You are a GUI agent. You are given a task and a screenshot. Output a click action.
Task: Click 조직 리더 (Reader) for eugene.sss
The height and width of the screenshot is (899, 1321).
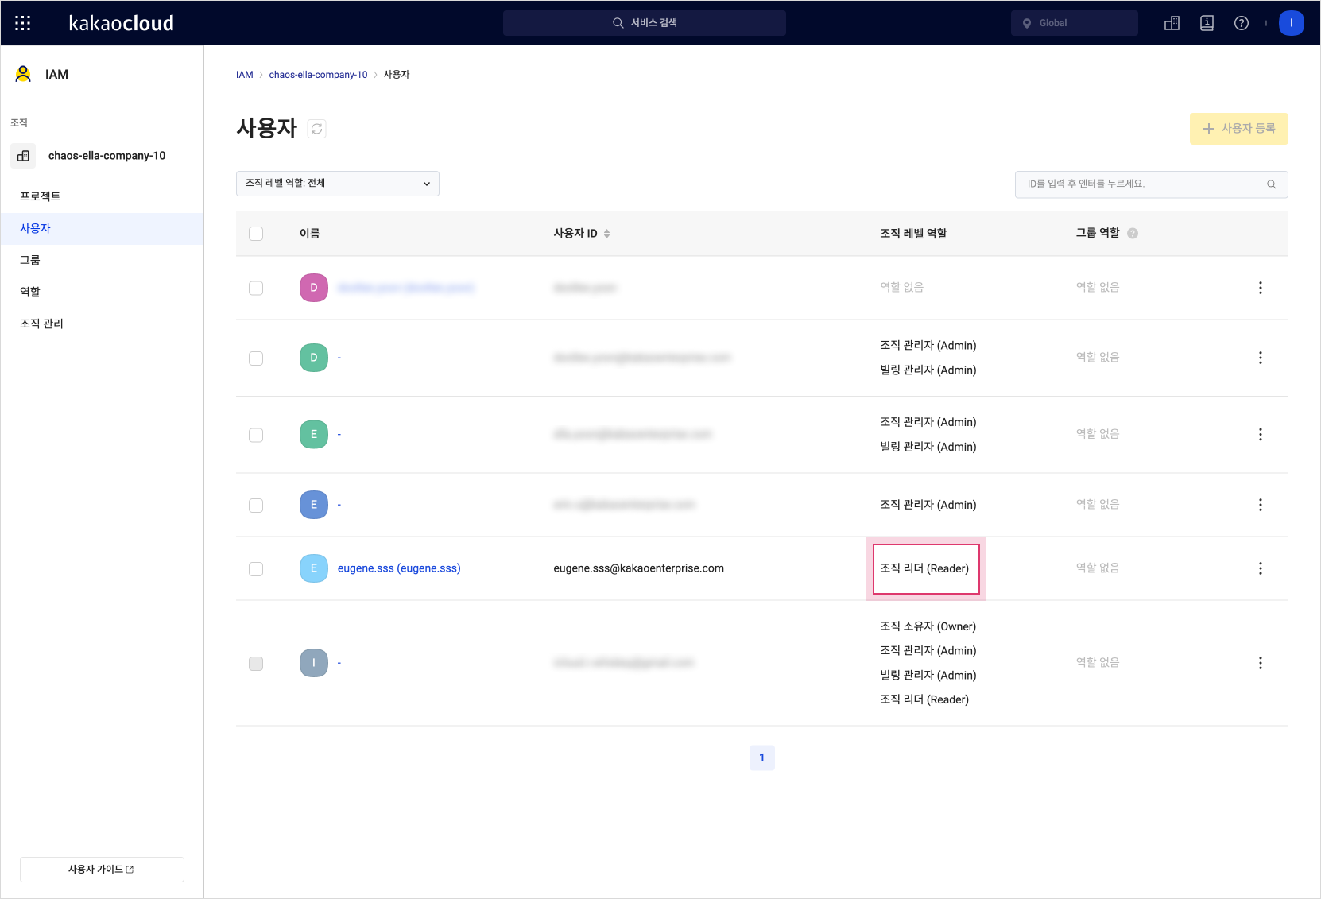point(924,568)
